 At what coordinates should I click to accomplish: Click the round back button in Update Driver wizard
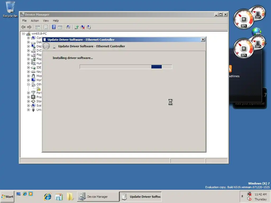point(46,46)
